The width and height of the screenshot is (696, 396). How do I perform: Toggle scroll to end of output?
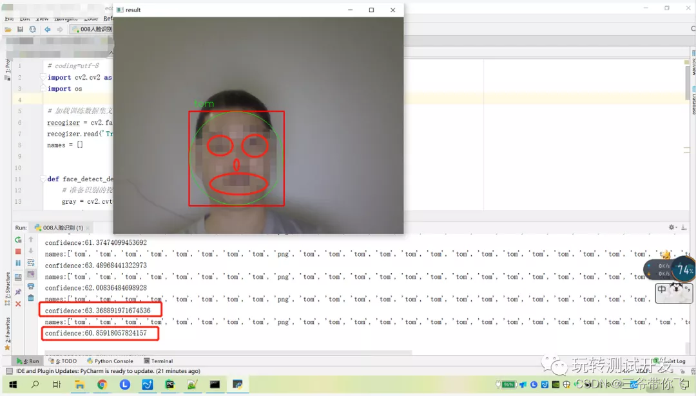31,274
